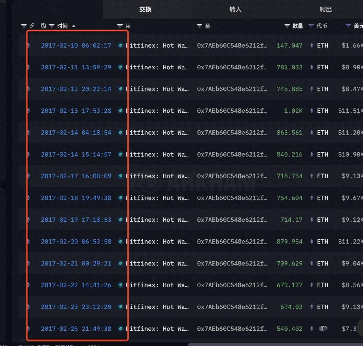This screenshot has width=363, height=346.
Task: Open transaction dated 2017-02-13 17:53:28
Action: tap(76, 111)
